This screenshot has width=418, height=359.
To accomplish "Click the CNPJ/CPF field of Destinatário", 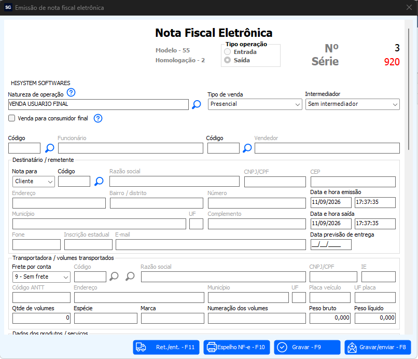I will pyautogui.click(x=275, y=182).
